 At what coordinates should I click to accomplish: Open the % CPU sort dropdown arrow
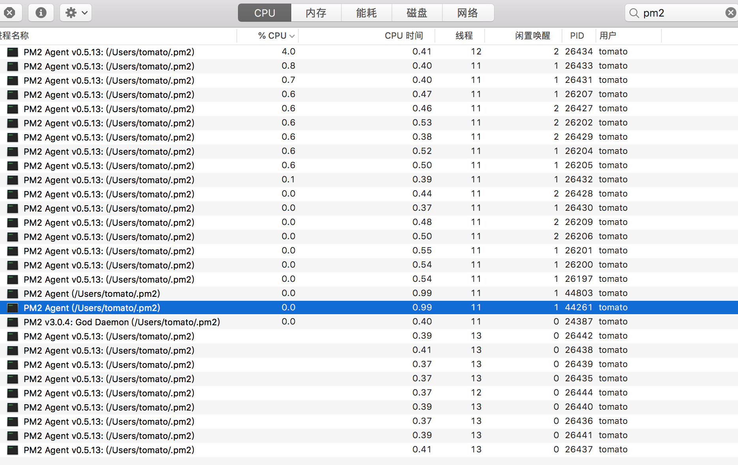point(292,36)
